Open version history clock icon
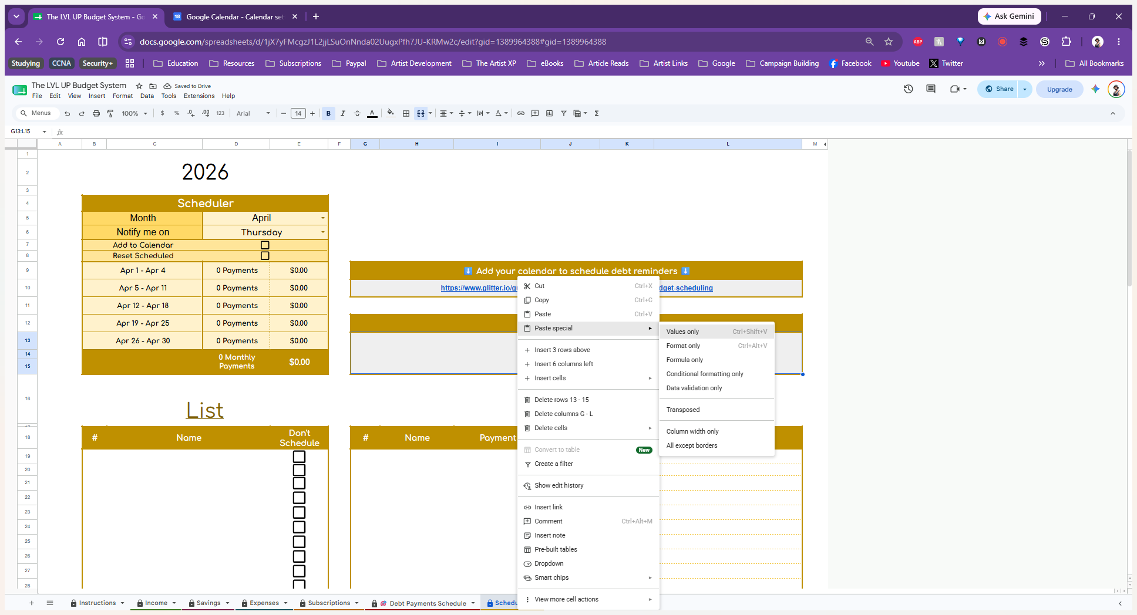This screenshot has width=1137, height=615. click(x=909, y=89)
